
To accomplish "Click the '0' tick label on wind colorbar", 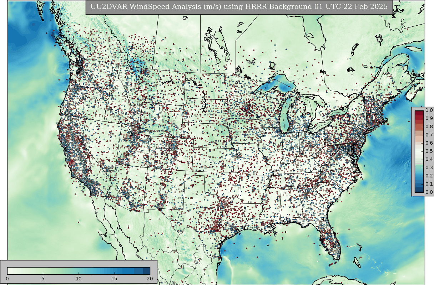I will [7, 279].
